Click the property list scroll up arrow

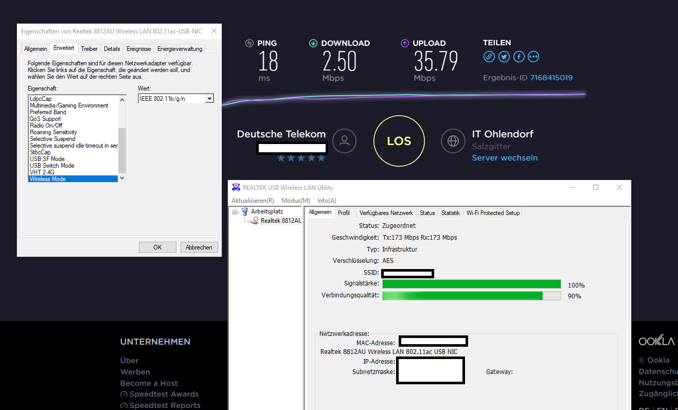click(122, 99)
